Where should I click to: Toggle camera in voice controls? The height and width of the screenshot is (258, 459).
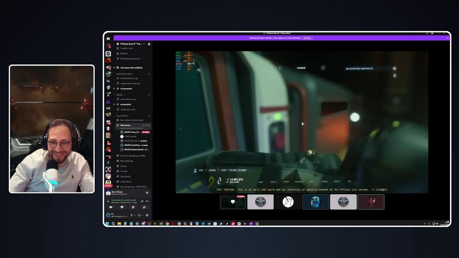tap(111, 207)
